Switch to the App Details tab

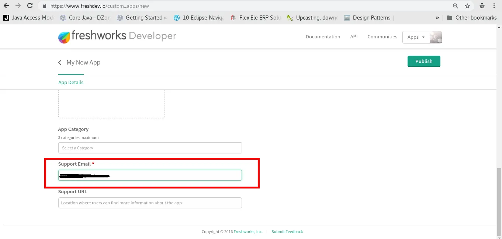[71, 82]
